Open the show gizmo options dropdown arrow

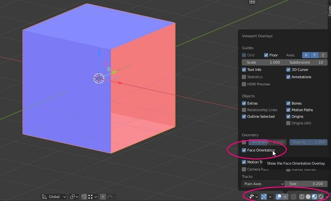[x=271, y=197]
